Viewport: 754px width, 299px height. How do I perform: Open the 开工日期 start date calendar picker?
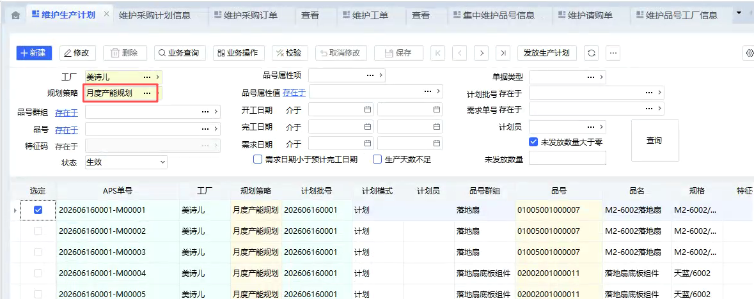pos(368,110)
